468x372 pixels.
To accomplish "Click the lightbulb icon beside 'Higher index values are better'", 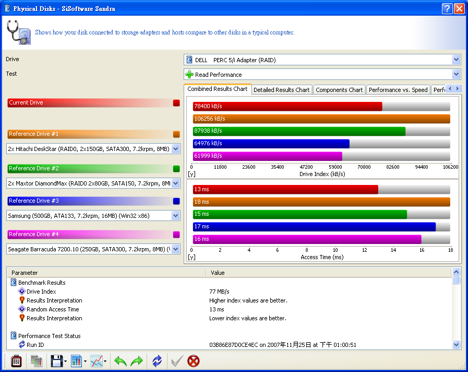I will pos(22,300).
